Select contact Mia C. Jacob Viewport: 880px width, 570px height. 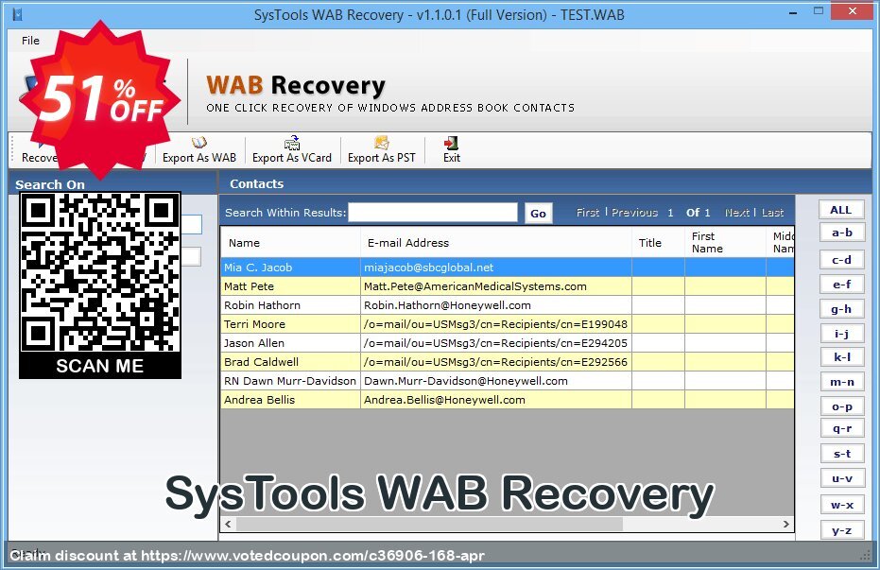coord(291,268)
